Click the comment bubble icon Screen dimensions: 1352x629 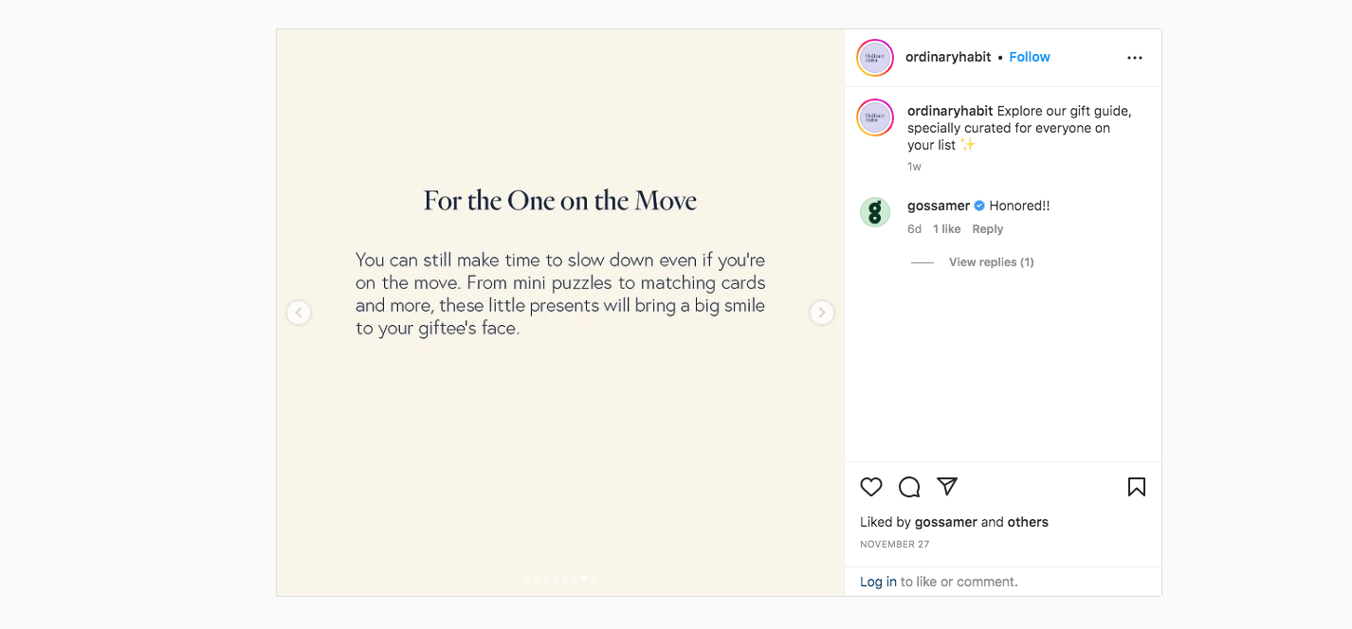tap(909, 487)
